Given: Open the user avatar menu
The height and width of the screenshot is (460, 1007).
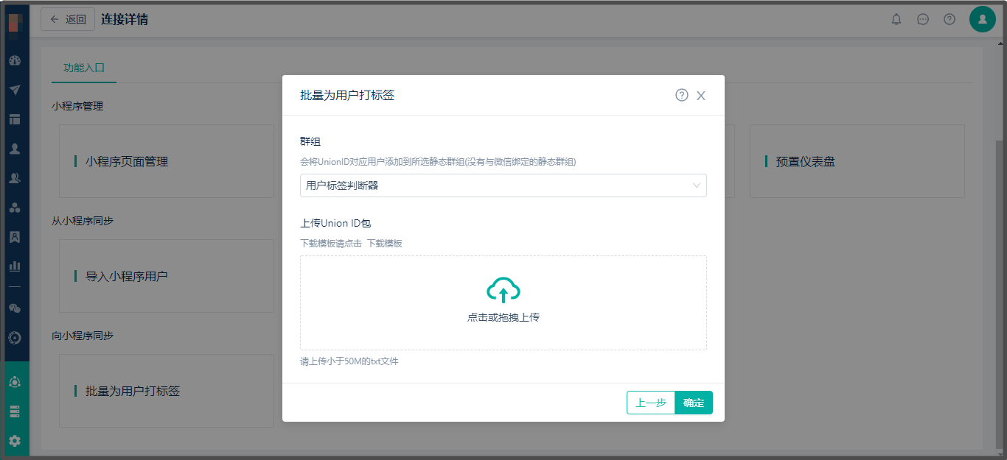Looking at the screenshot, I should pos(983,19).
